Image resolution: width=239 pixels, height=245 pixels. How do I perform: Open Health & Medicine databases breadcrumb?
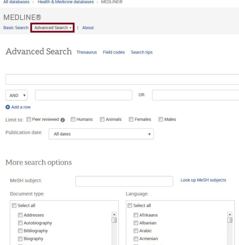tap(66, 2)
